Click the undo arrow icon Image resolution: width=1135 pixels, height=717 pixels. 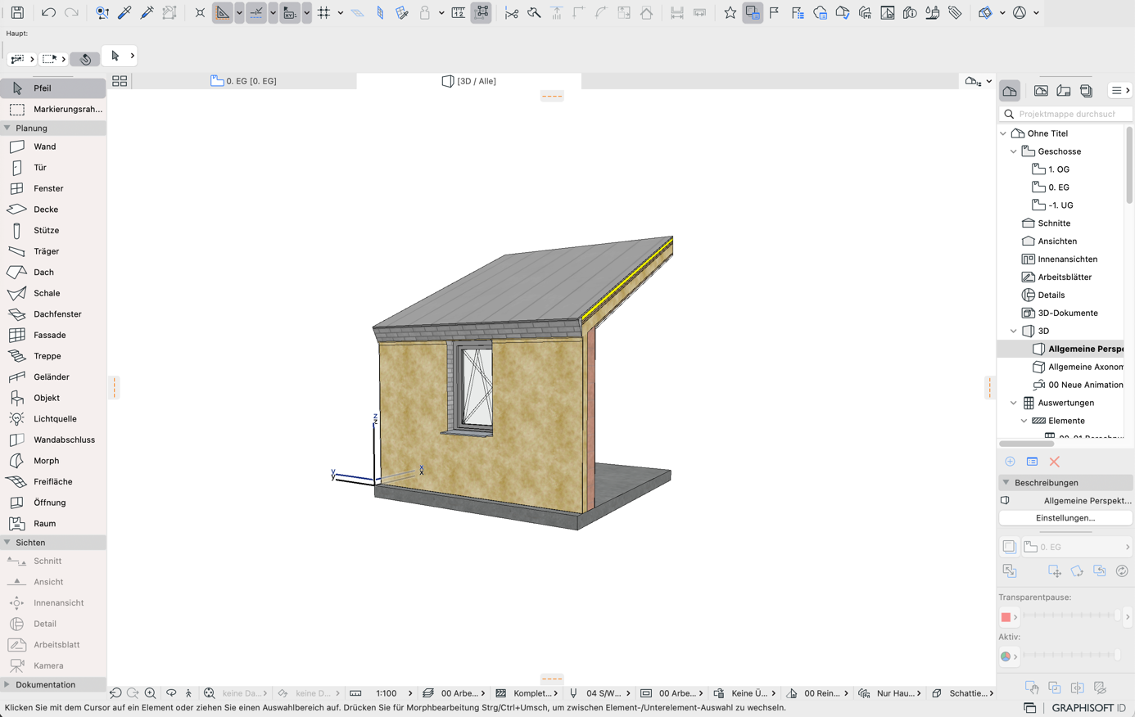pyautogui.click(x=48, y=13)
